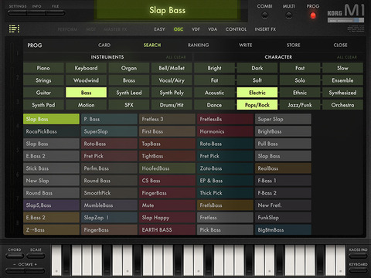This screenshot has width=371, height=278.
Task: Open the CARD browser tab
Action: click(104, 45)
